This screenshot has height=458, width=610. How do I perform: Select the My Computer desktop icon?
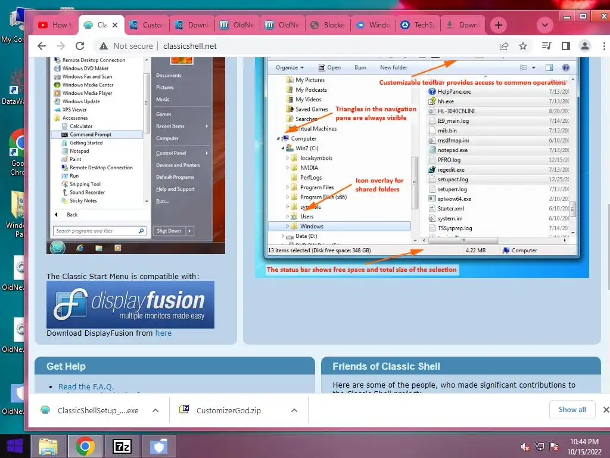(x=14, y=26)
